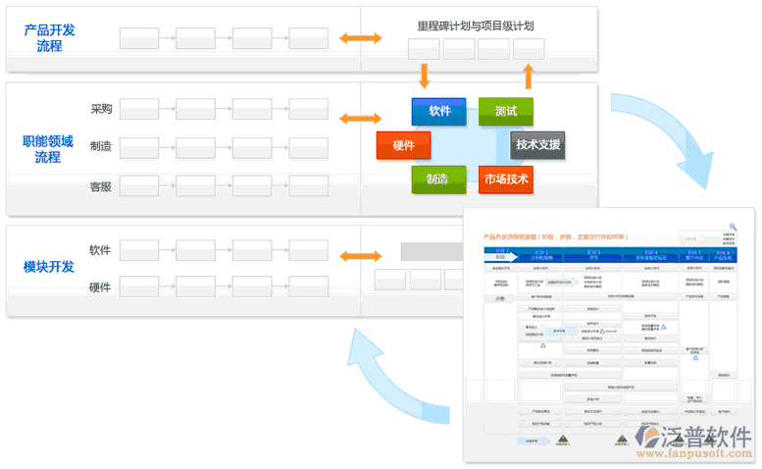Screen dimensions: 762x469
Task: Click the blue 软件 department box
Action: pyautogui.click(x=438, y=112)
